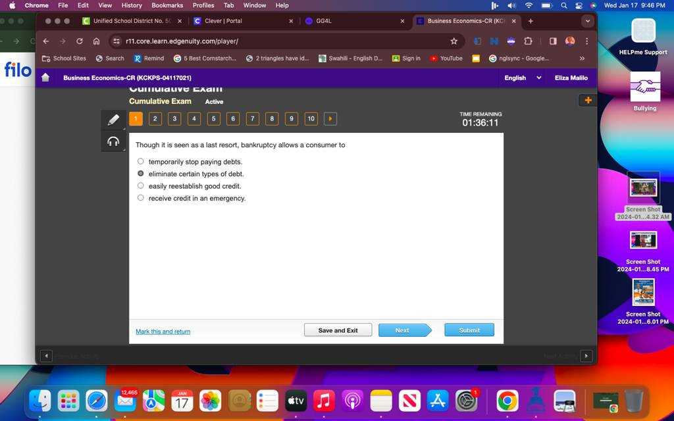
Task: Go back to the previous page
Action: 46,41
